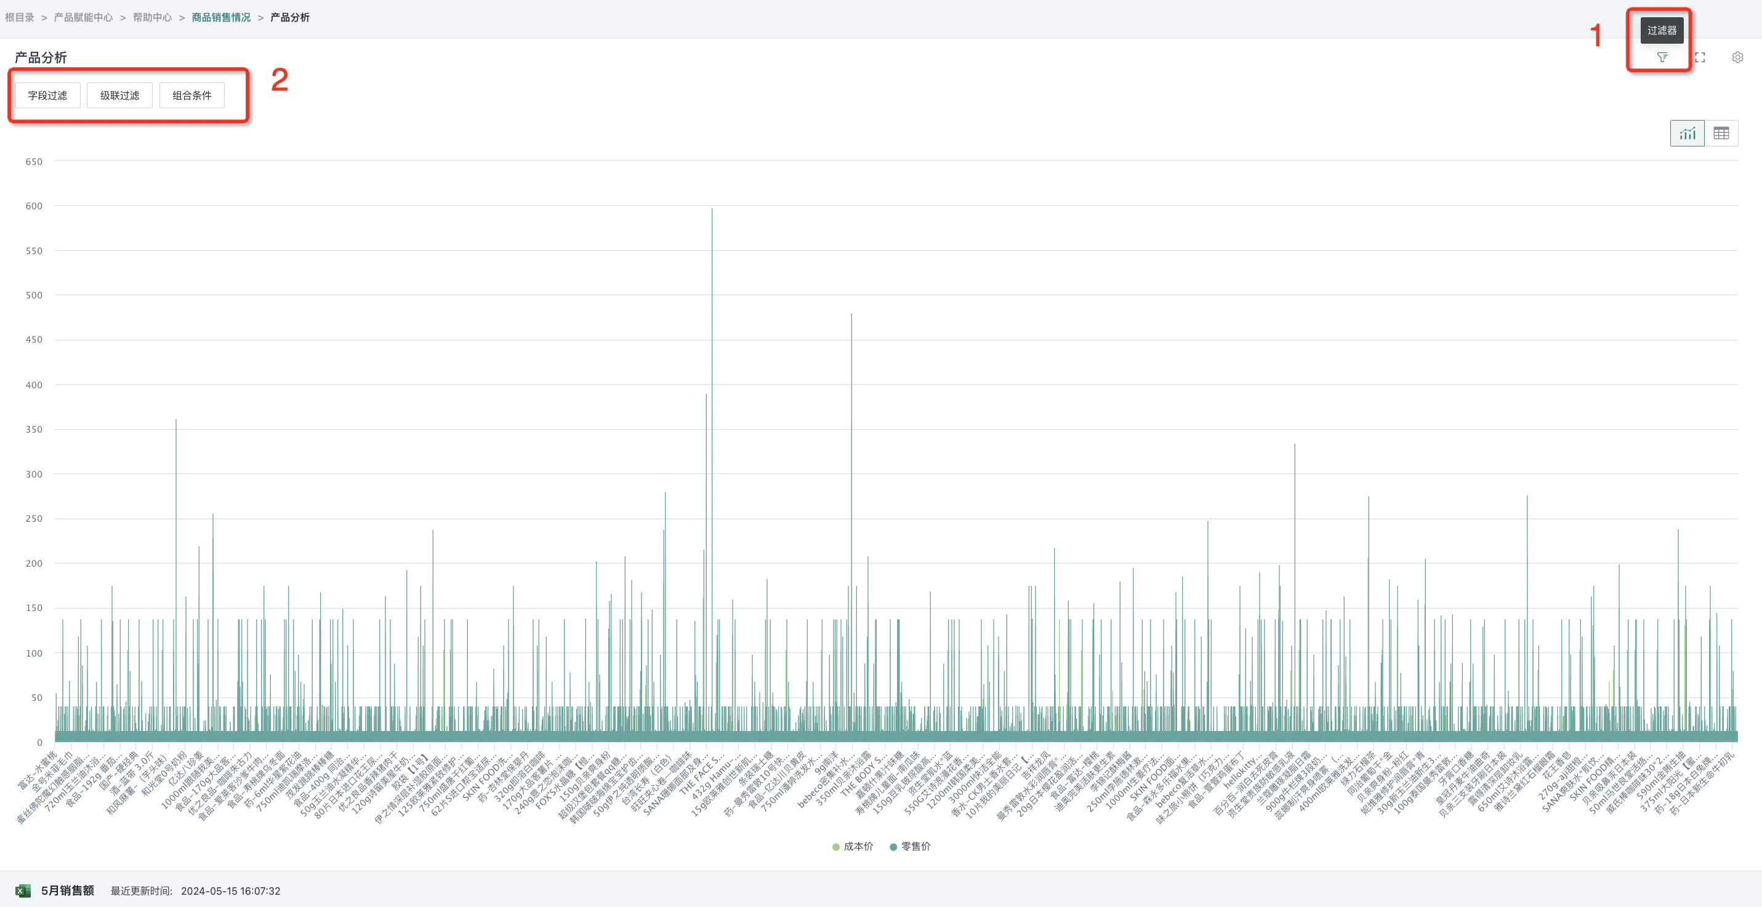
Task: Toggle the 零售价 legend series
Action: click(x=910, y=846)
